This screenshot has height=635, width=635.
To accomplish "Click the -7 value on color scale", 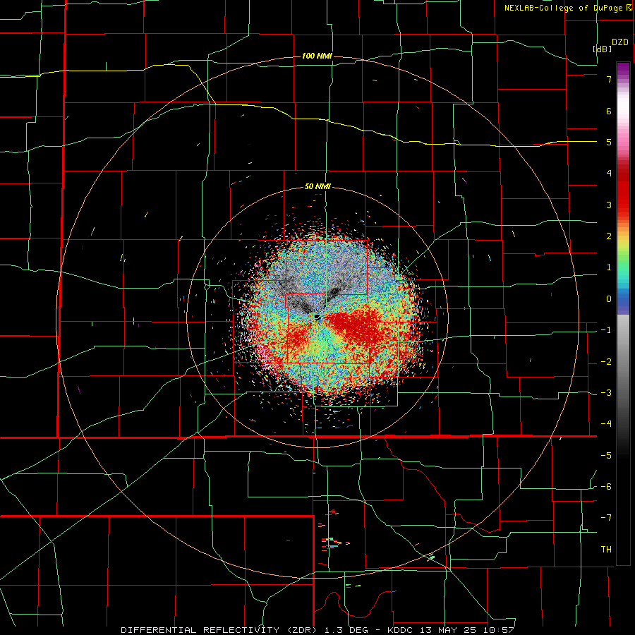I will 606,518.
